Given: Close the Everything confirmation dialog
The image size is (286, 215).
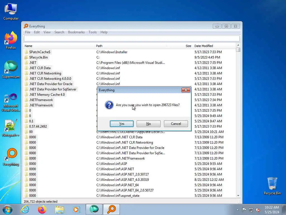Looking at the screenshot, I should tap(186, 90).
